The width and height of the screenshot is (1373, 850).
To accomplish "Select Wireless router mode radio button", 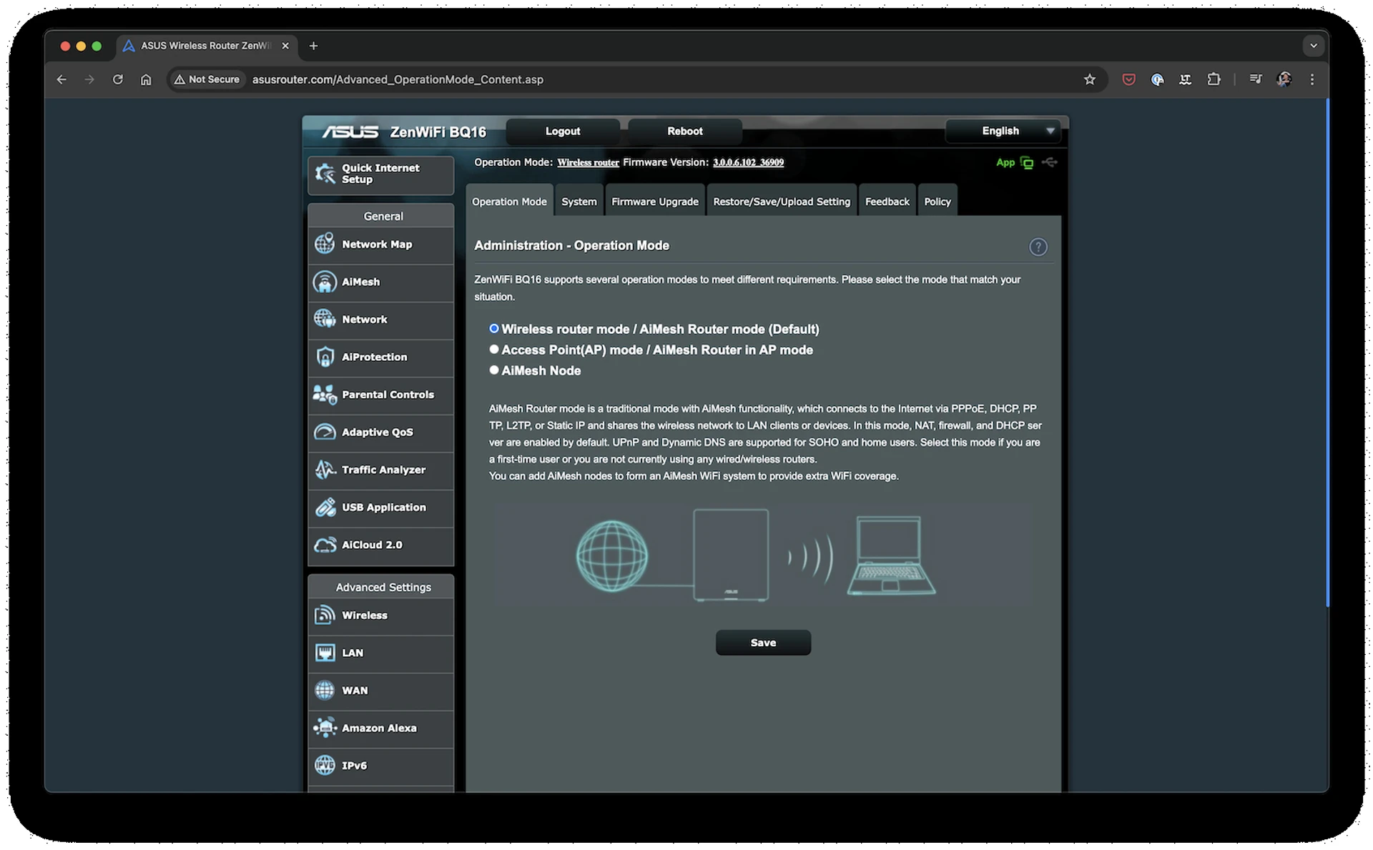I will click(x=493, y=329).
